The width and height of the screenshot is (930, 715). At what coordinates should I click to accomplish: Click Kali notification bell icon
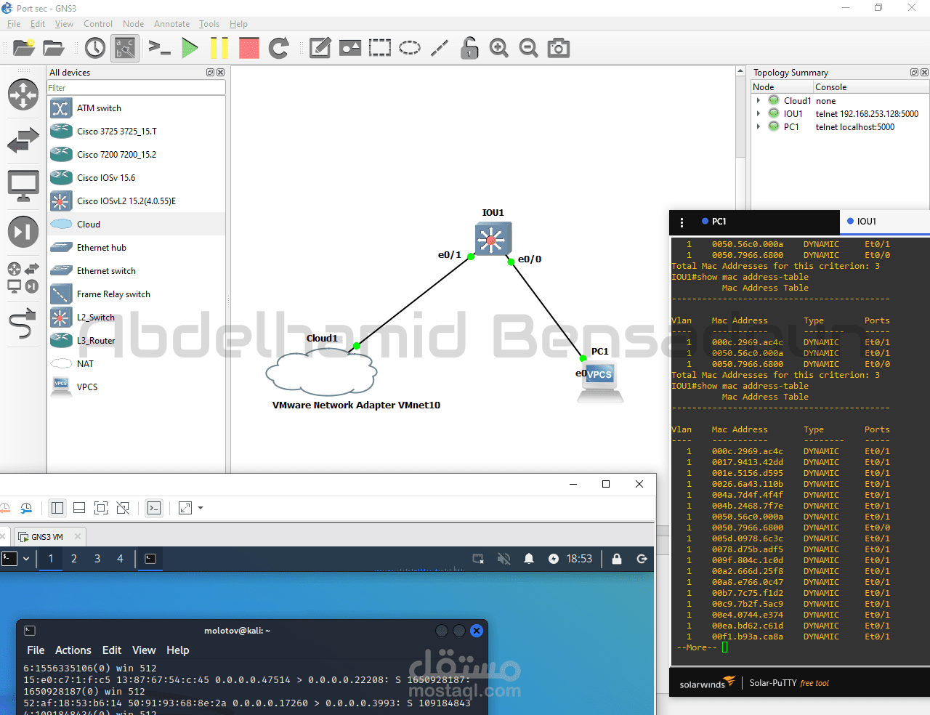[x=529, y=559]
